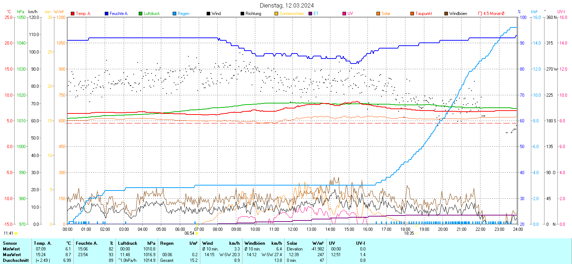The width and height of the screenshot is (572, 264).
Task: Click the red Temp. A. legend swatch
Action: 73,14
